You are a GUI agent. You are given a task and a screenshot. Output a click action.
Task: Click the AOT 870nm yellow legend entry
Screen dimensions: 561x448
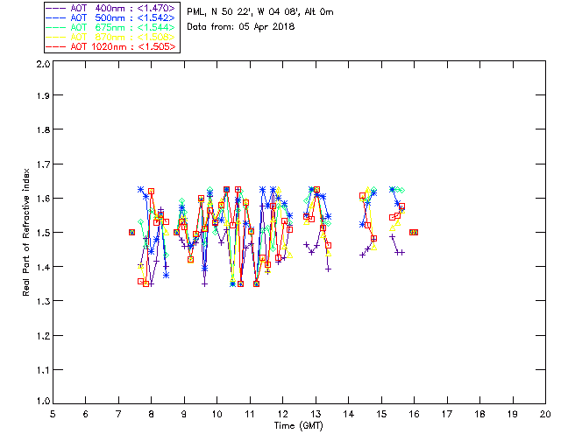coord(111,37)
